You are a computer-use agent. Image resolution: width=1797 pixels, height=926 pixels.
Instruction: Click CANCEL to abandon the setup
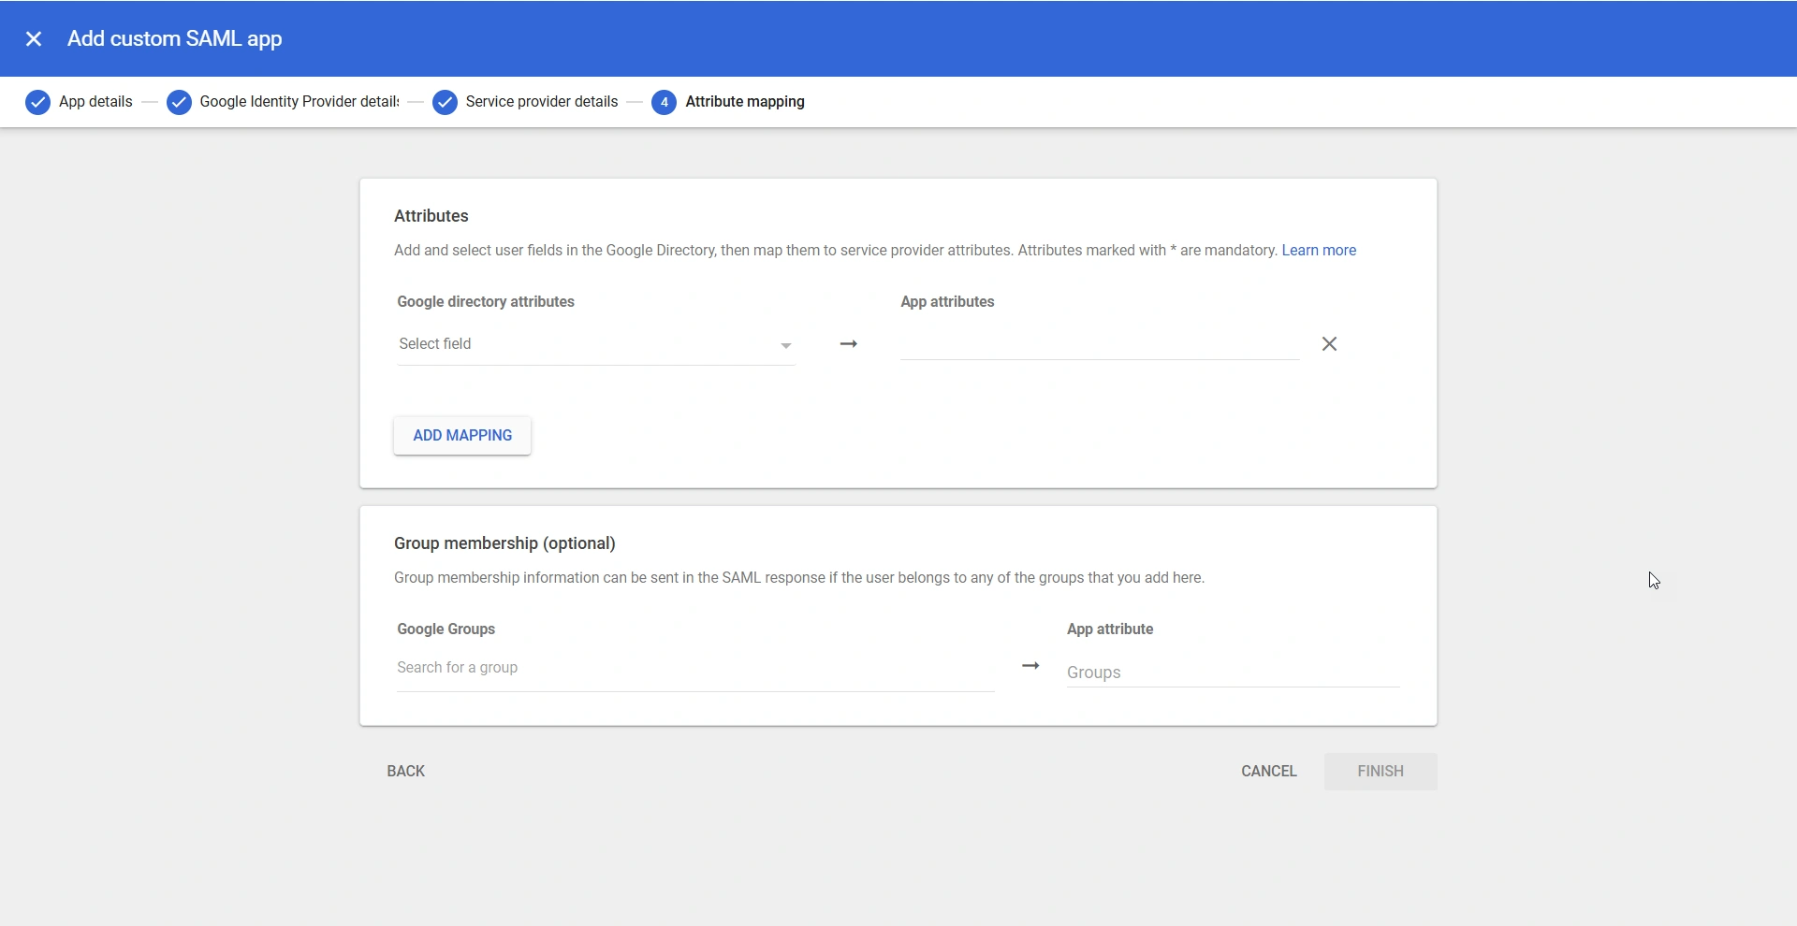1268,771
